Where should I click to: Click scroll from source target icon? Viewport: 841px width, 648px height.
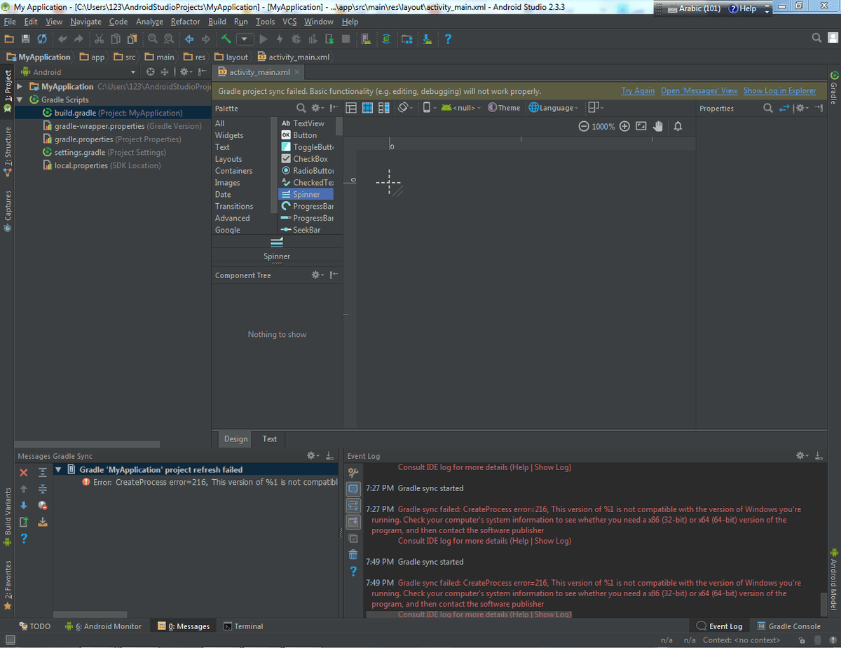150,71
